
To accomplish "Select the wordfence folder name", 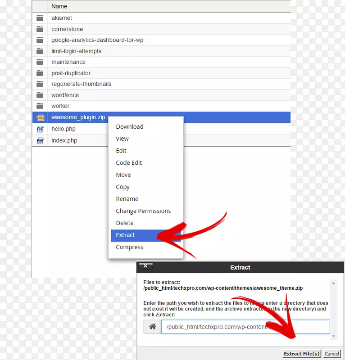I will [x=65, y=95].
